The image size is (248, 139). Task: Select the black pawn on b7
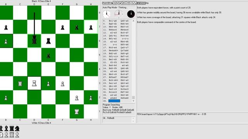[6, 27]
